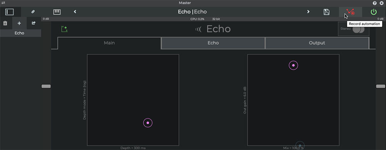
Task: Toggle the sidebar panel layout icon
Action: click(x=10, y=12)
